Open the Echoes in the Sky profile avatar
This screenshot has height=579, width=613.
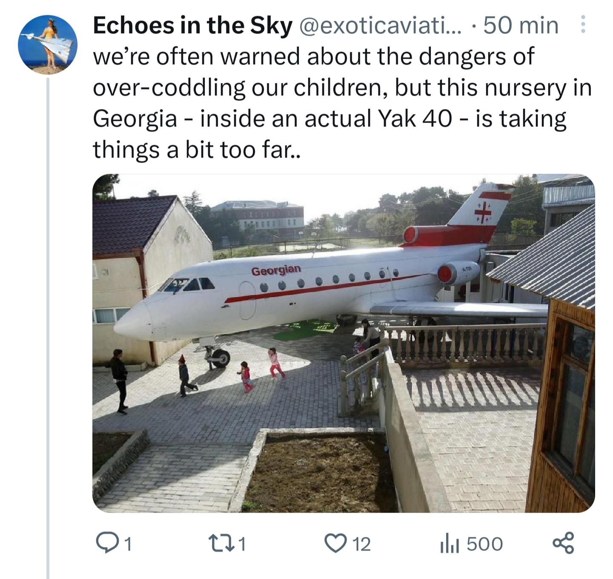coord(47,44)
